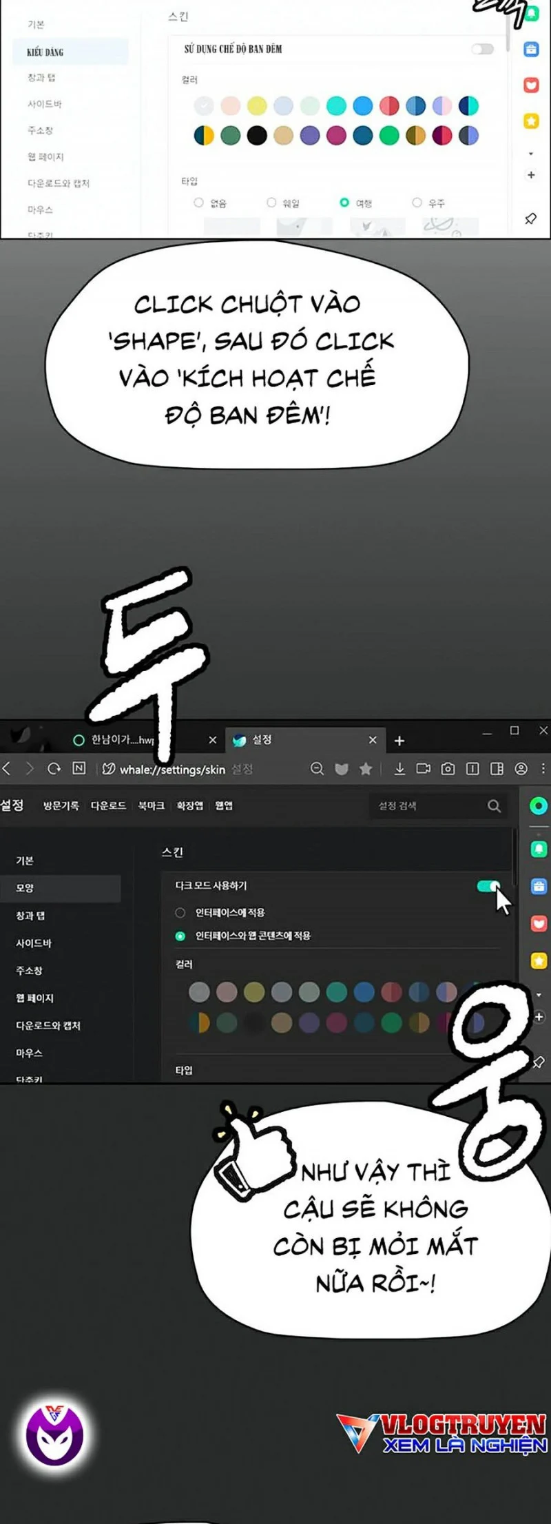
Task: Select the 인터페이스에 적용 radio button
Action: [180, 912]
